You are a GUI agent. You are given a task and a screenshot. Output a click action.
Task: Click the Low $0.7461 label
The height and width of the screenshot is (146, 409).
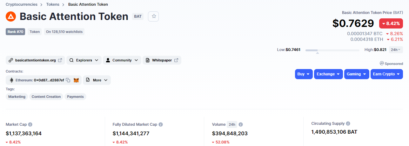[x=289, y=50]
